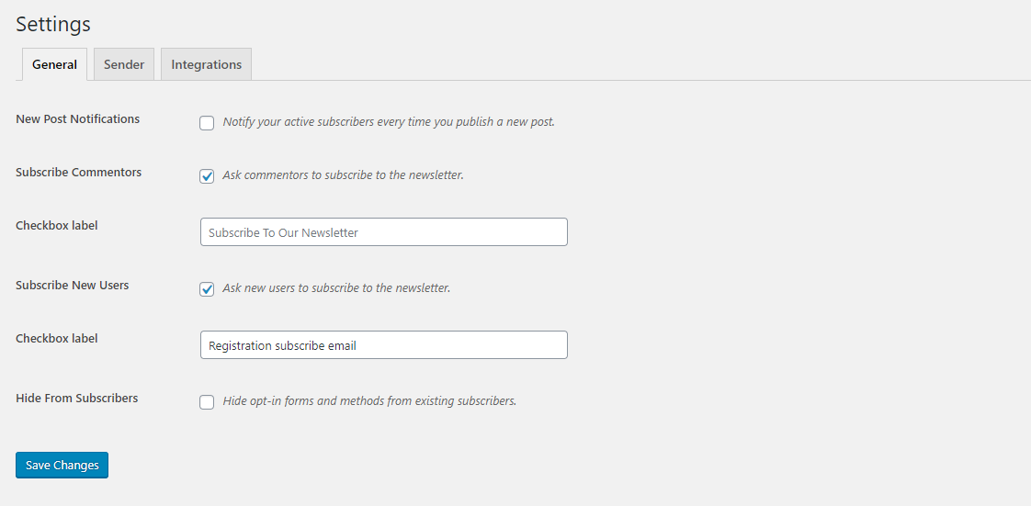Uncheck the Subscribe Commentors checkbox

click(x=207, y=176)
